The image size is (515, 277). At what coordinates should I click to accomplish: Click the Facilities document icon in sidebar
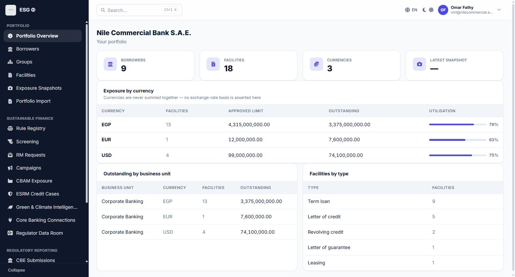[x=10, y=75]
